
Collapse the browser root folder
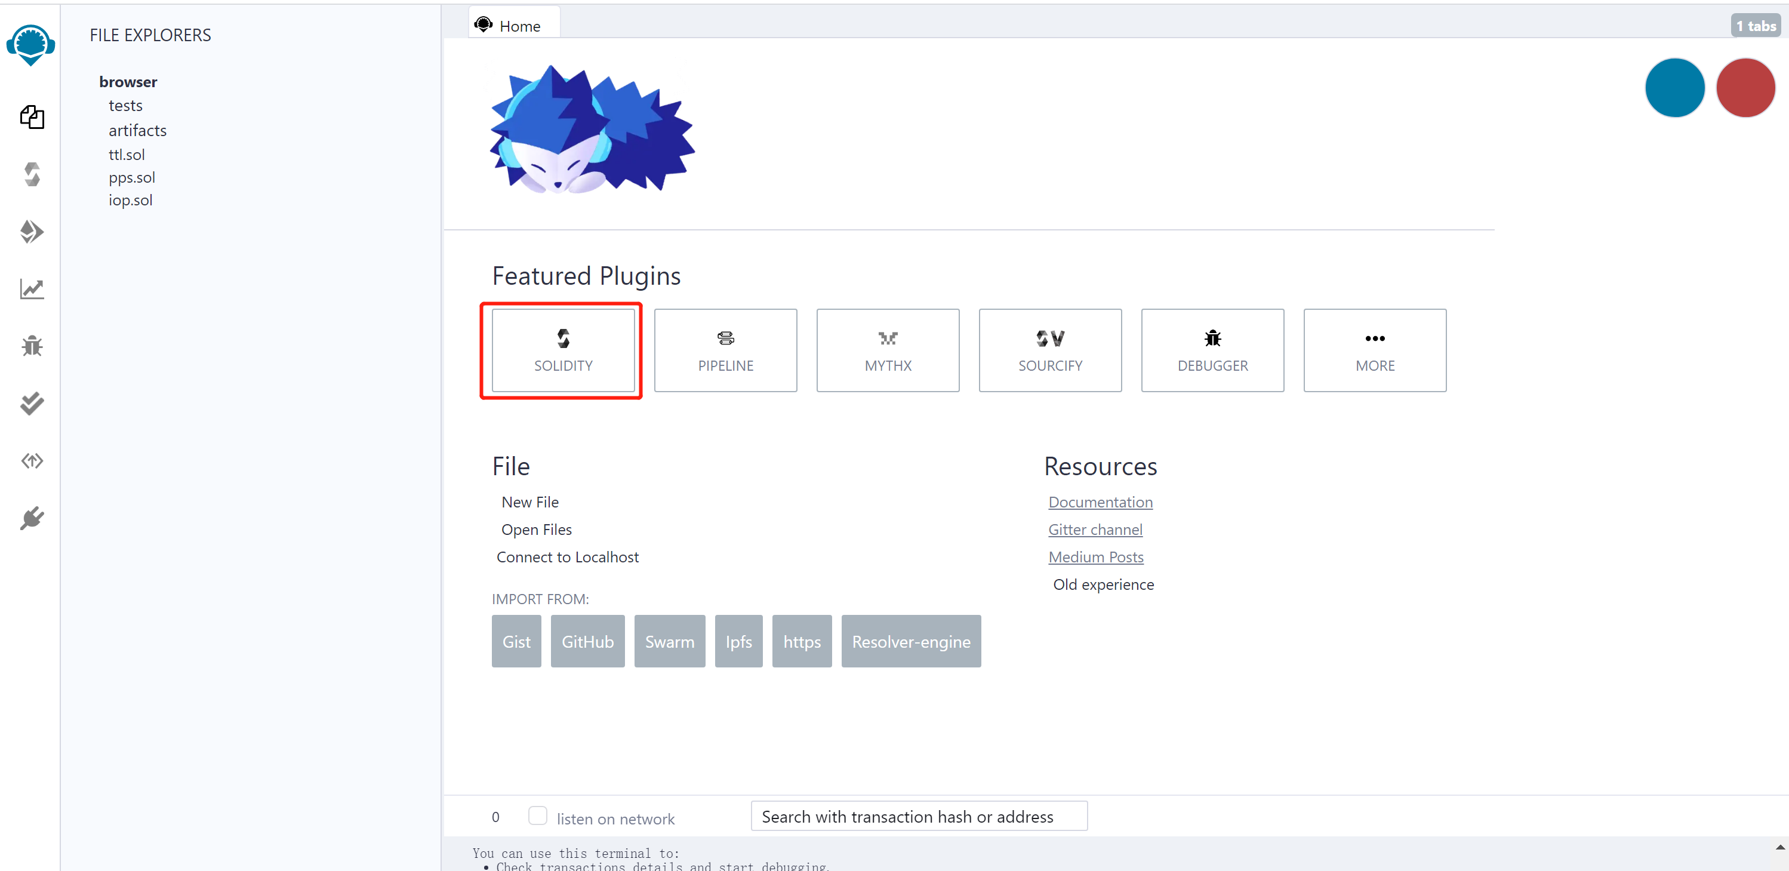click(x=128, y=82)
